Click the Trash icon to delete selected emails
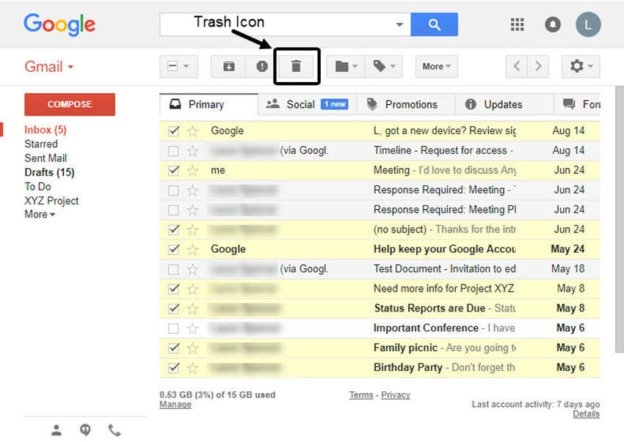 point(297,66)
